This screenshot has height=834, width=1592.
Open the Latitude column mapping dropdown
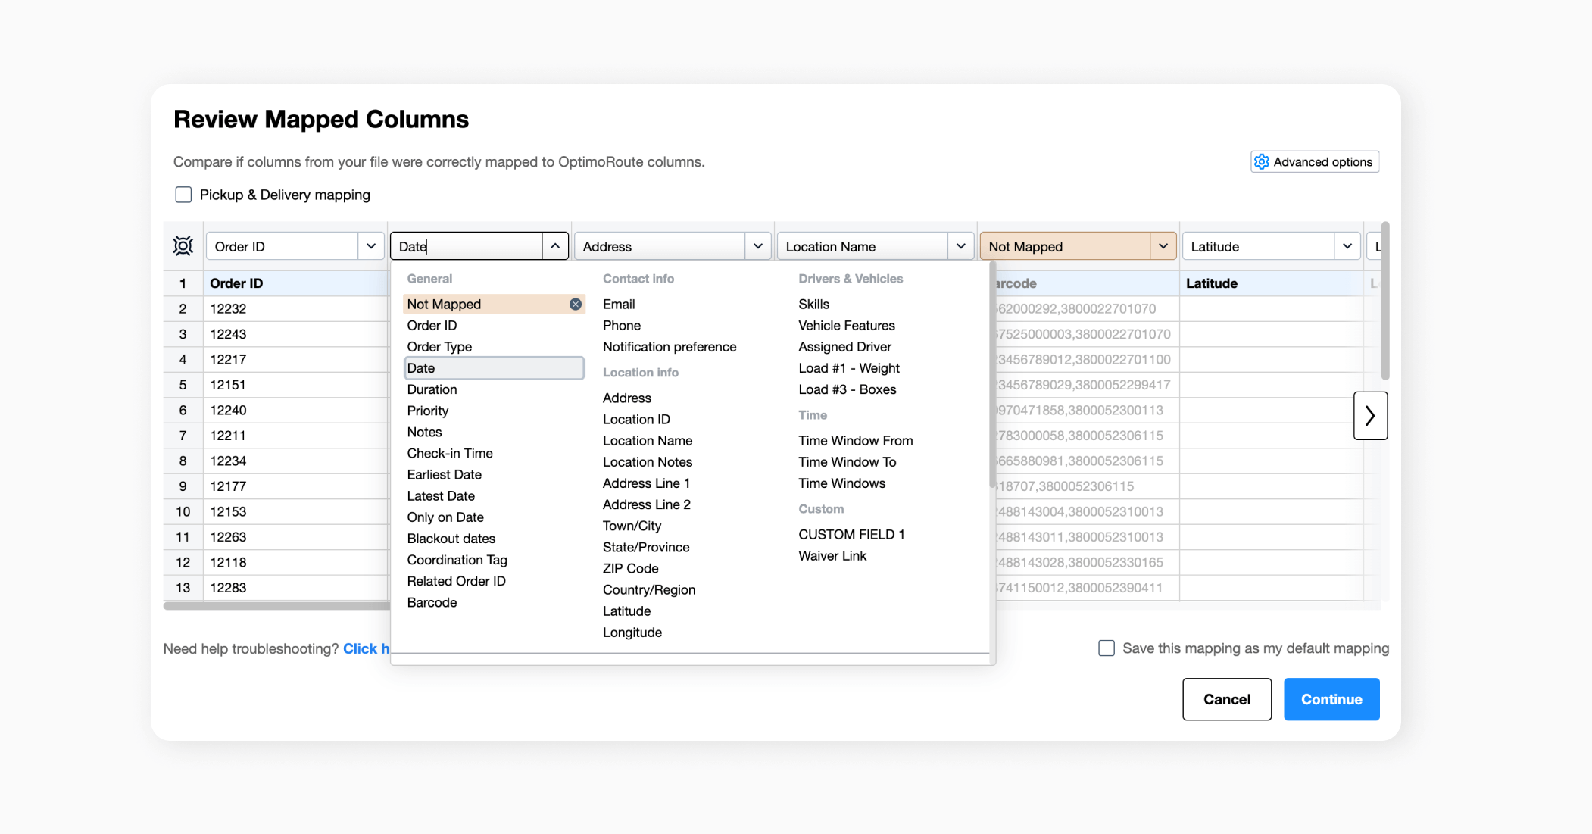coord(1347,245)
